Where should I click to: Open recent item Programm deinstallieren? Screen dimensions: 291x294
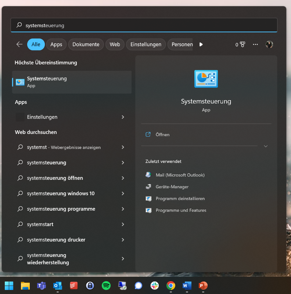pyautogui.click(x=180, y=199)
